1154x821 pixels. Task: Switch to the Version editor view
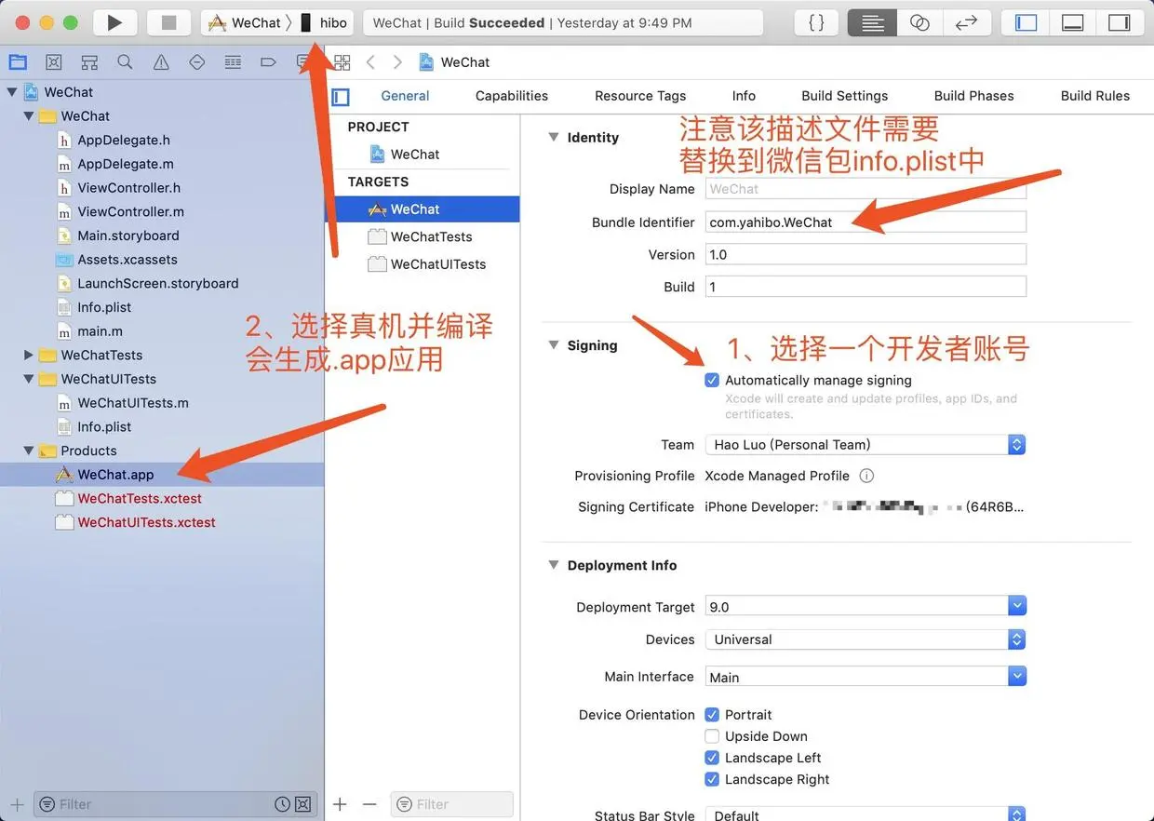966,22
